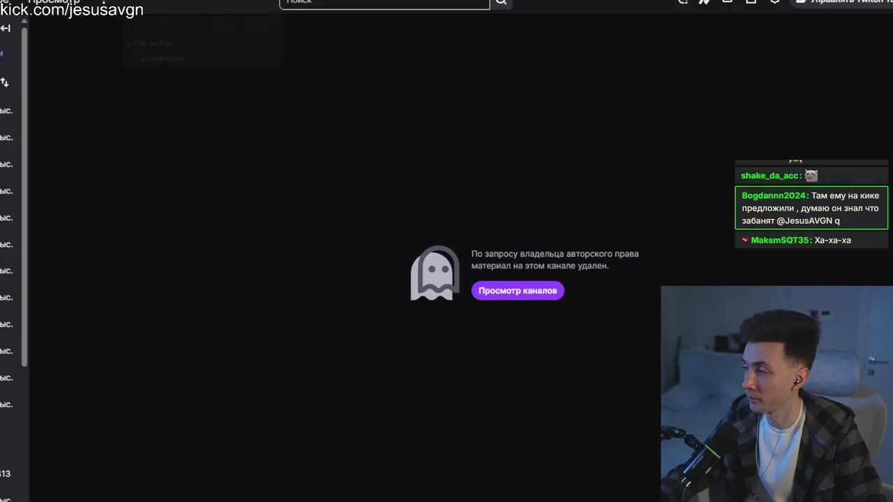The height and width of the screenshot is (502, 893).
Task: Click the red badge before MaksmSQT35
Action: click(x=745, y=241)
